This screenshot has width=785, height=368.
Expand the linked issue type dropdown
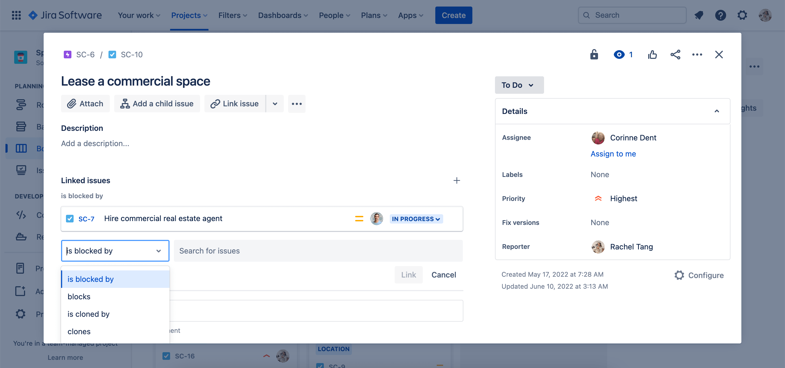pyautogui.click(x=115, y=250)
